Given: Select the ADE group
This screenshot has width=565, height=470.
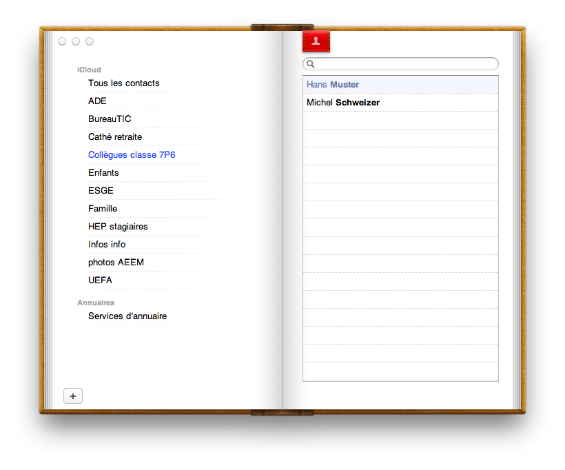Looking at the screenshot, I should point(97,101).
